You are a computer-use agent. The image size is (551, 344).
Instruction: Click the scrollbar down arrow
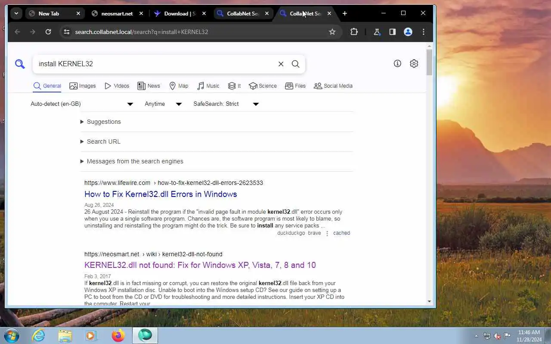(429, 301)
